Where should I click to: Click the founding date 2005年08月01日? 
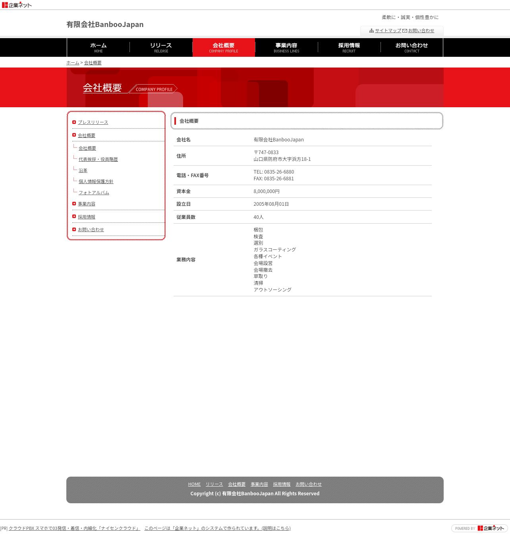(271, 204)
